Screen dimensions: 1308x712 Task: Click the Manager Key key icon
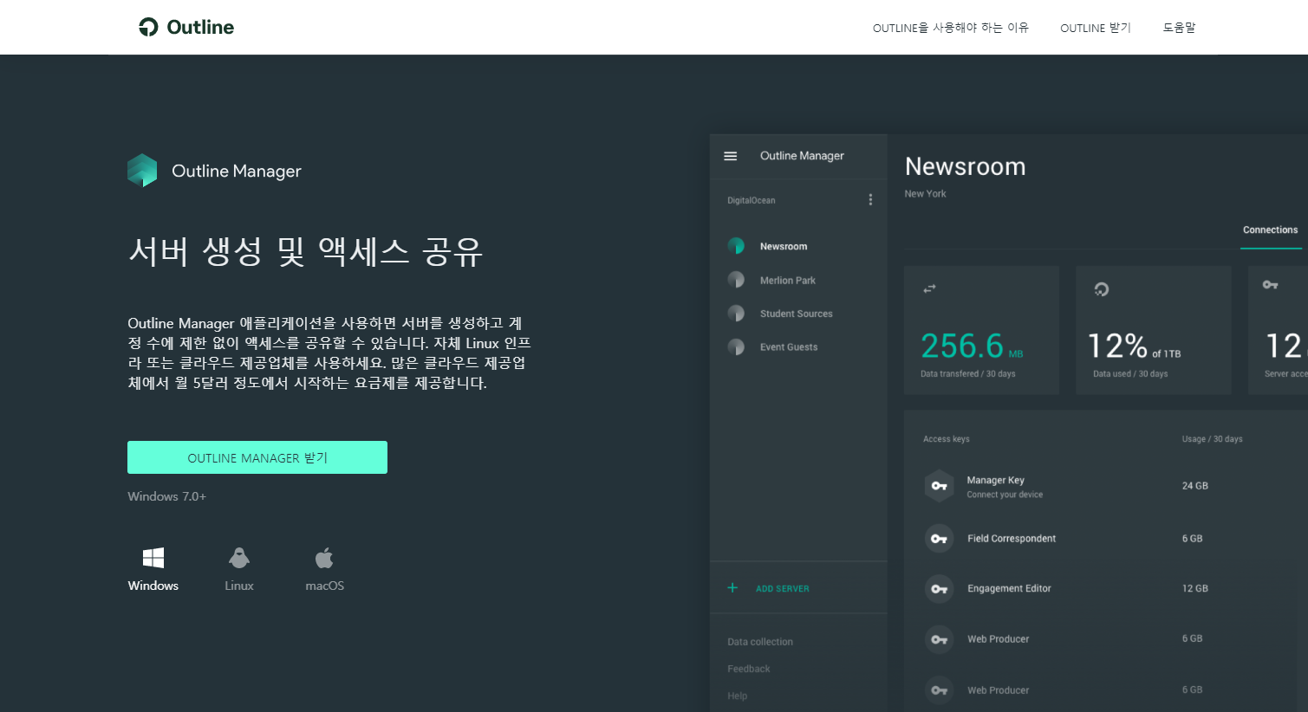click(x=939, y=486)
